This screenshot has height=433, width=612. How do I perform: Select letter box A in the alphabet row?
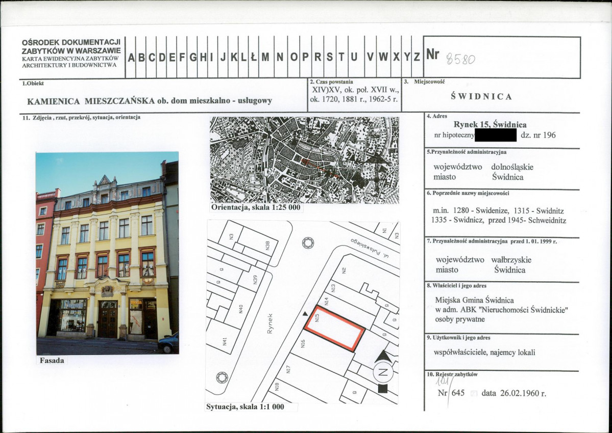point(131,58)
